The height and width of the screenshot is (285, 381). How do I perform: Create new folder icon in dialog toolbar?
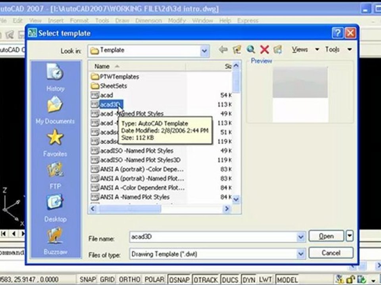[x=278, y=50]
